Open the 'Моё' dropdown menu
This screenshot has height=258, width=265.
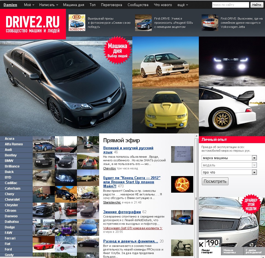(29, 5)
